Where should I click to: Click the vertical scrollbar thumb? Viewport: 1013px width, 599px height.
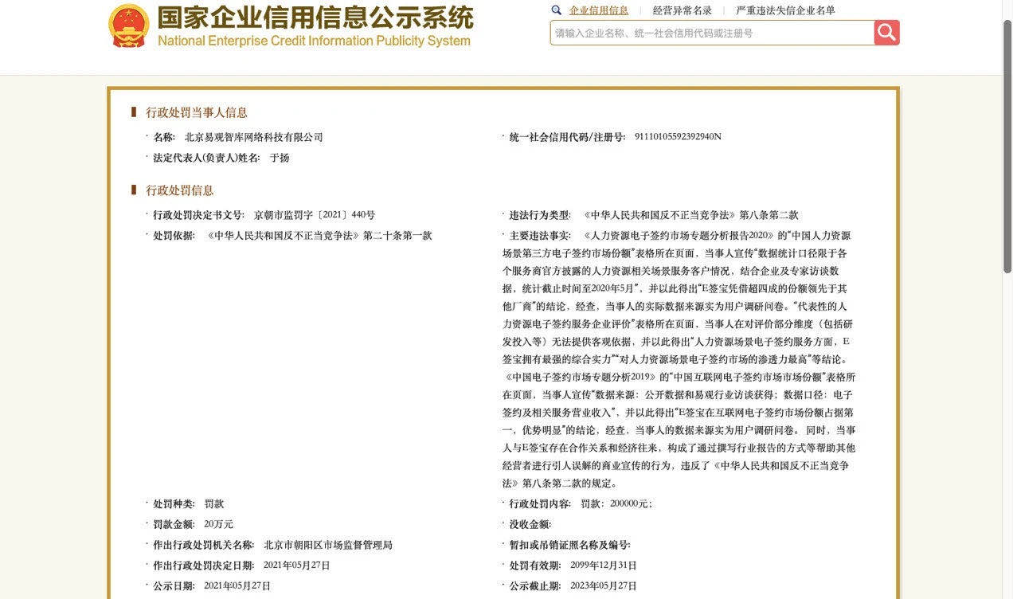[1007, 143]
